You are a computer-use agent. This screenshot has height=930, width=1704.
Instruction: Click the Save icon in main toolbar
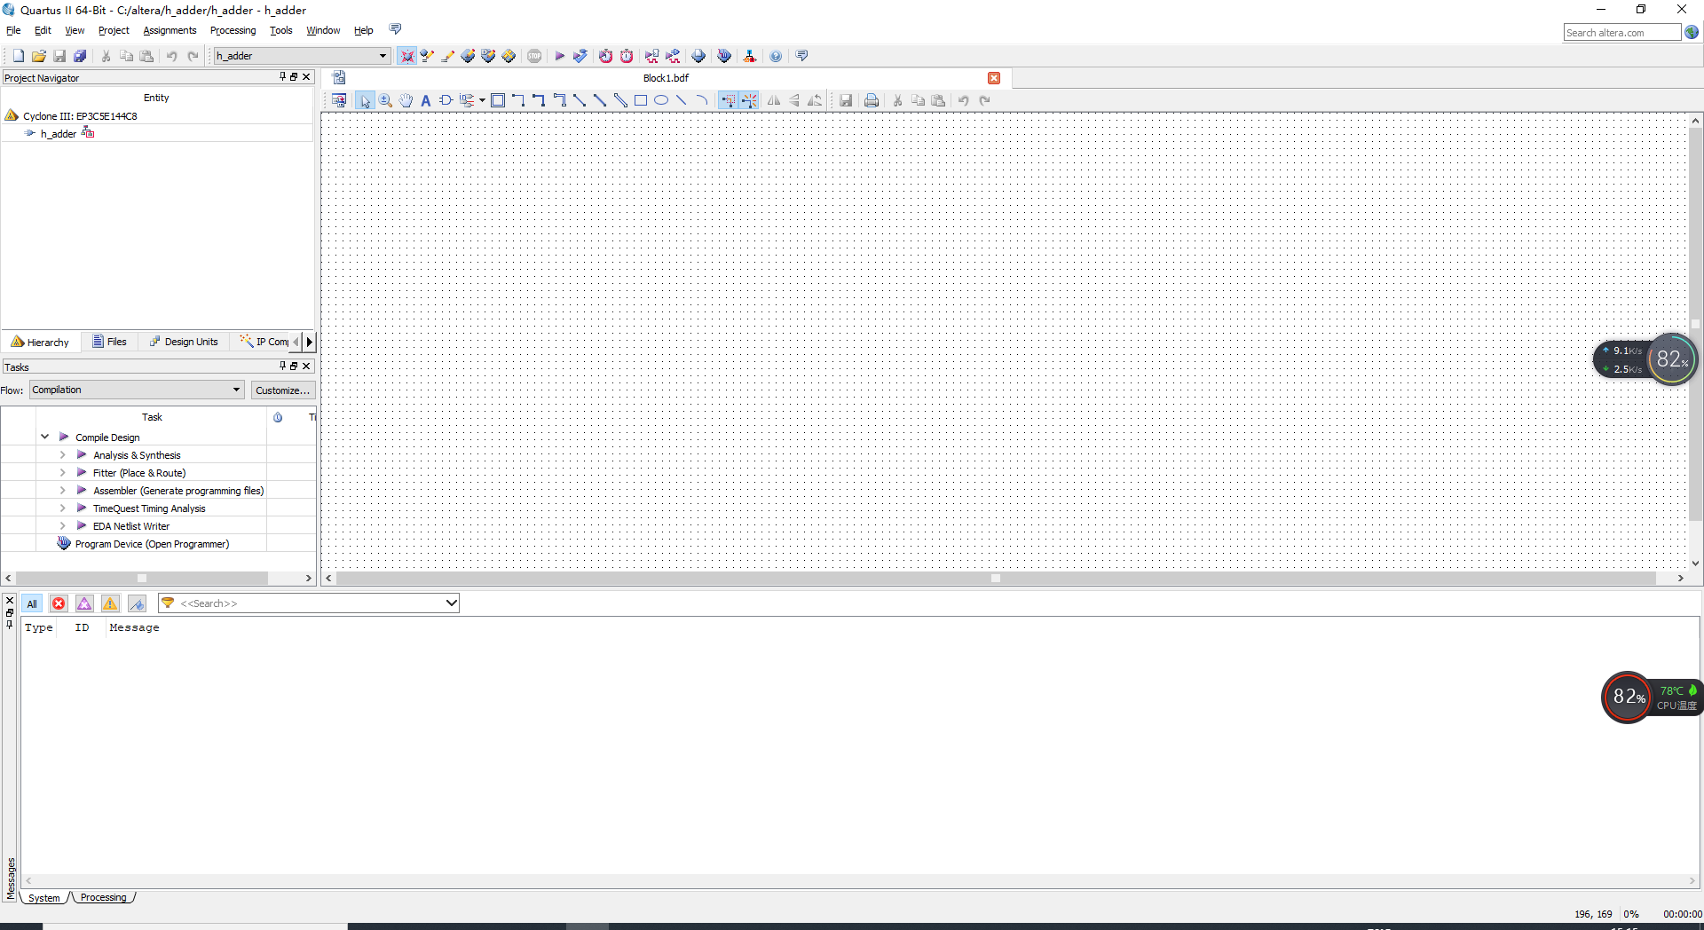[x=59, y=56]
